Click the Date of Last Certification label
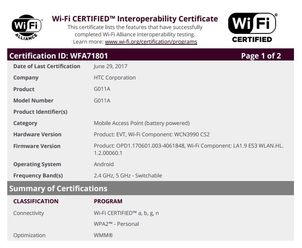Screen dimensions: 302x248 (x=47, y=67)
